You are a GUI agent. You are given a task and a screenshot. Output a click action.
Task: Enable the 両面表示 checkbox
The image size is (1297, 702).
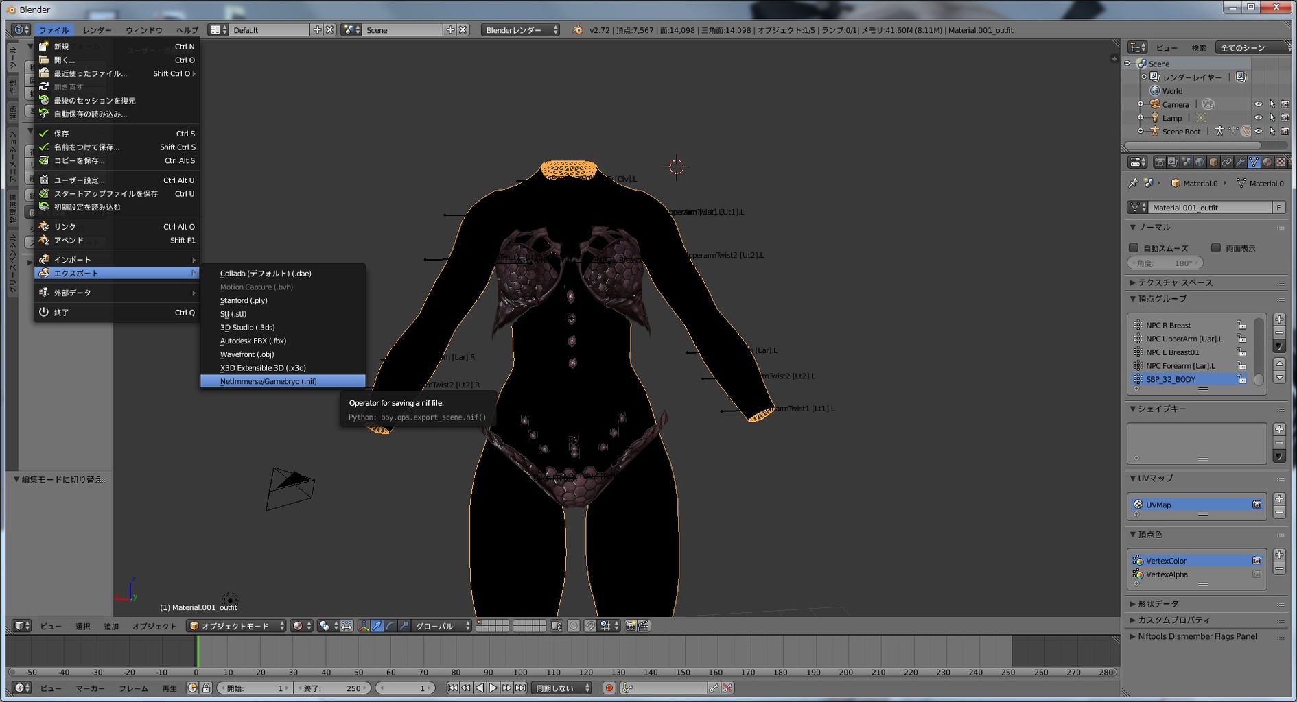coord(1216,248)
